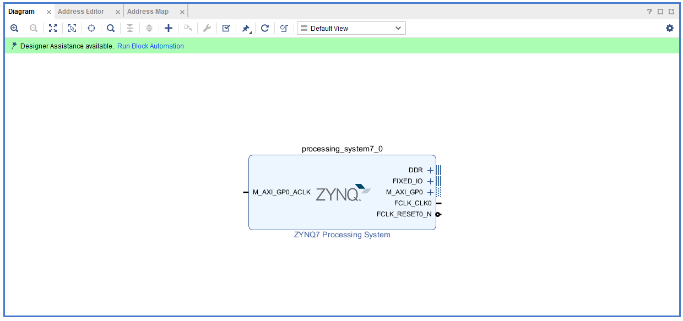683x321 pixels.
Task: Click the Designer Assistance available text
Action: pyautogui.click(x=67, y=46)
